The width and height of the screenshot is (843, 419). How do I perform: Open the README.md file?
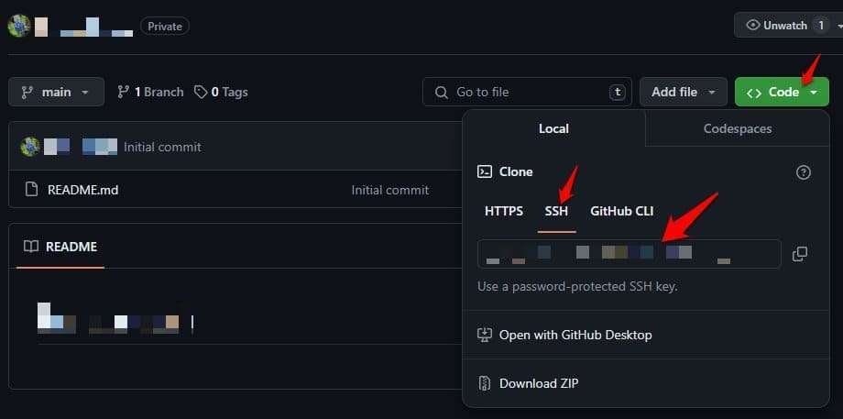[x=82, y=190]
